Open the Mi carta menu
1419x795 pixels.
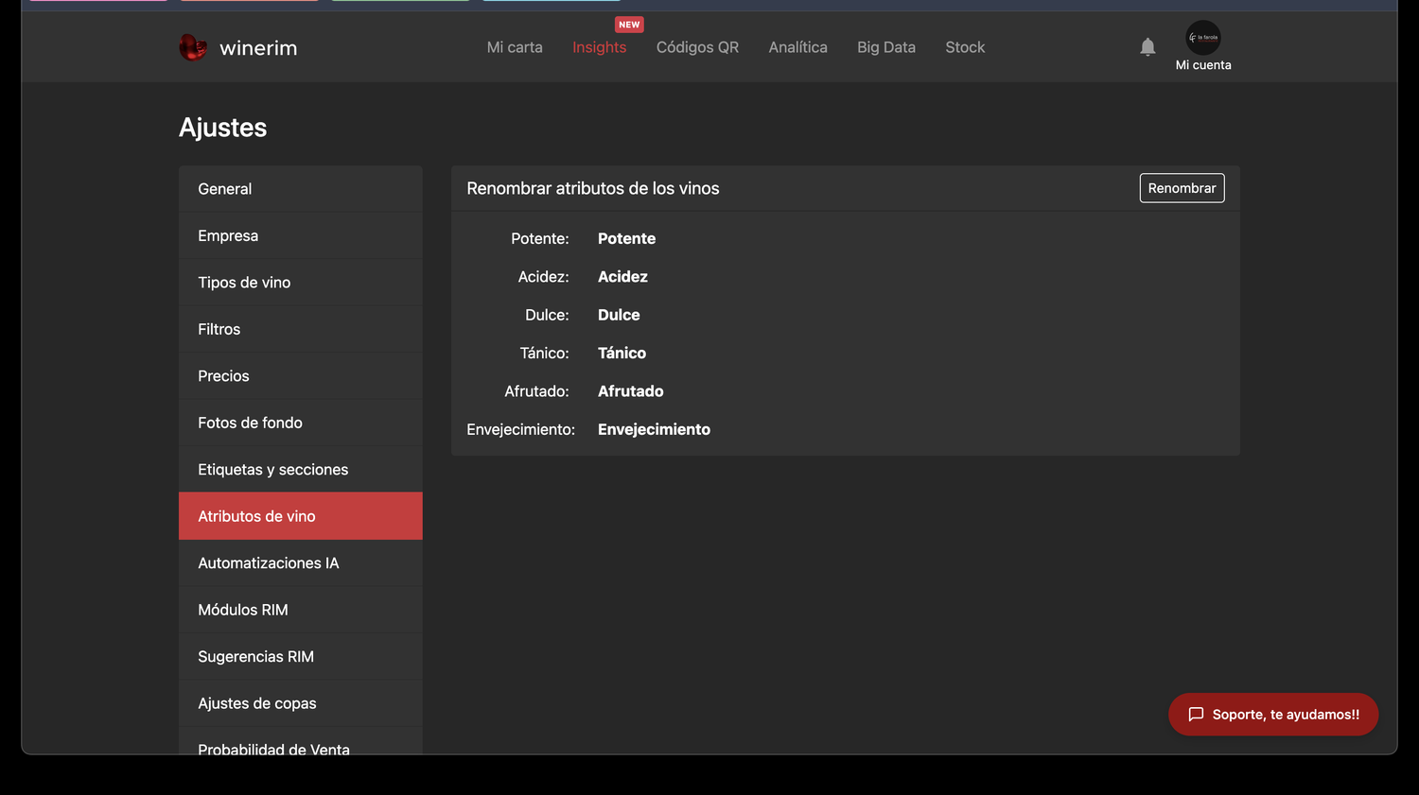coord(515,47)
